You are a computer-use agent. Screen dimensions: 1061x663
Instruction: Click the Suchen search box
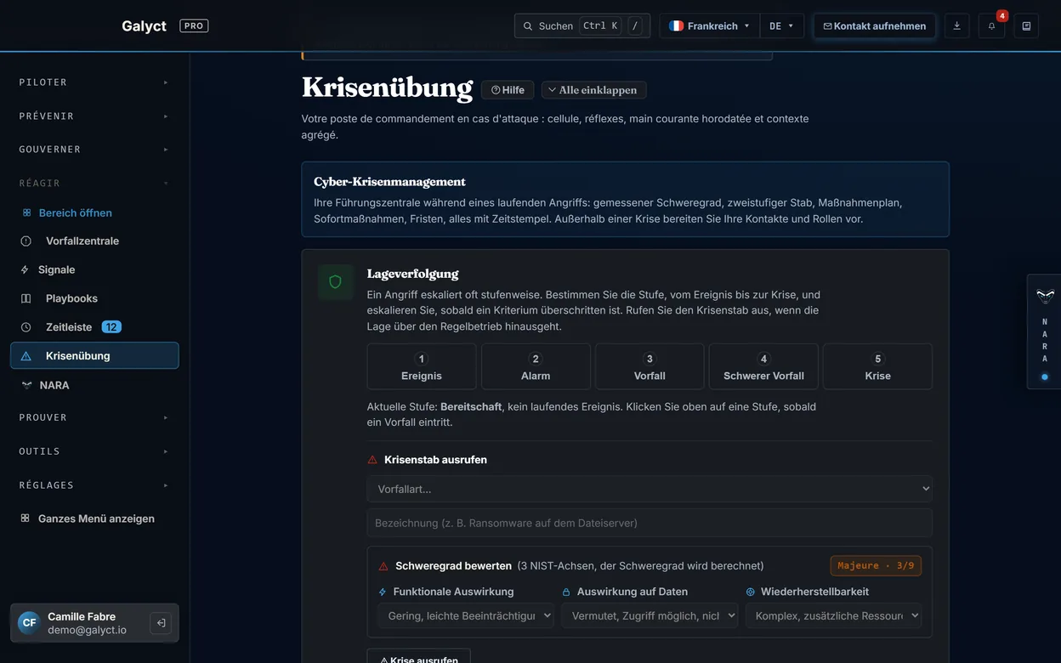[582, 26]
